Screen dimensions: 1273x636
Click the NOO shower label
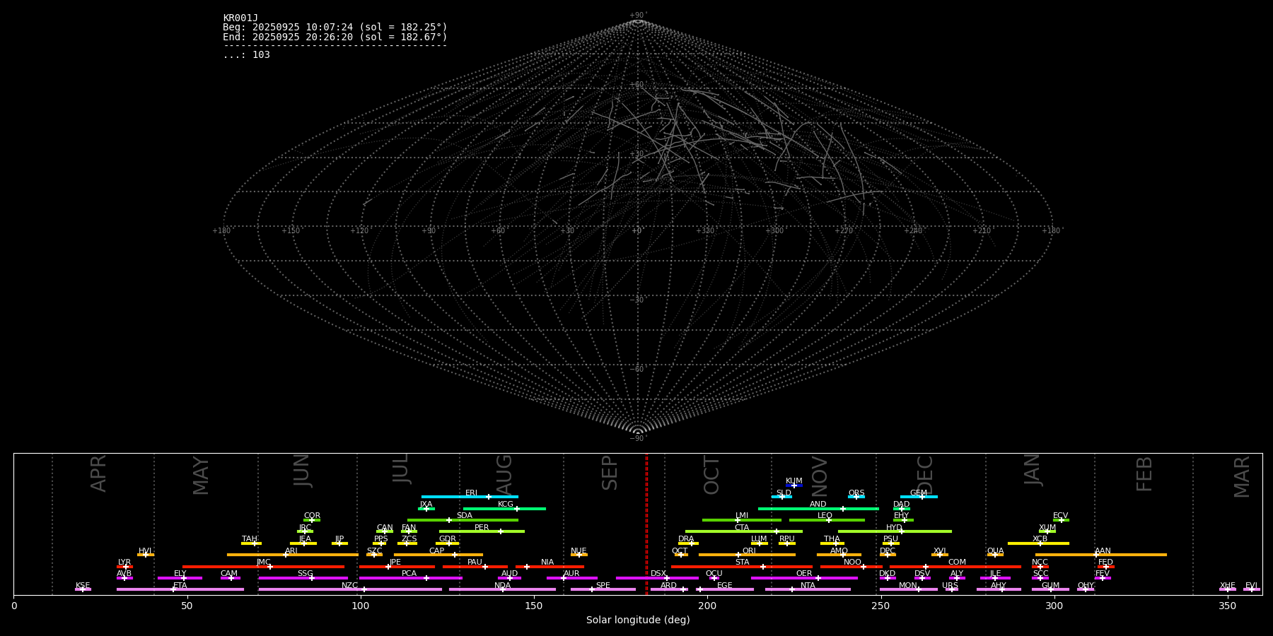[x=852, y=563]
